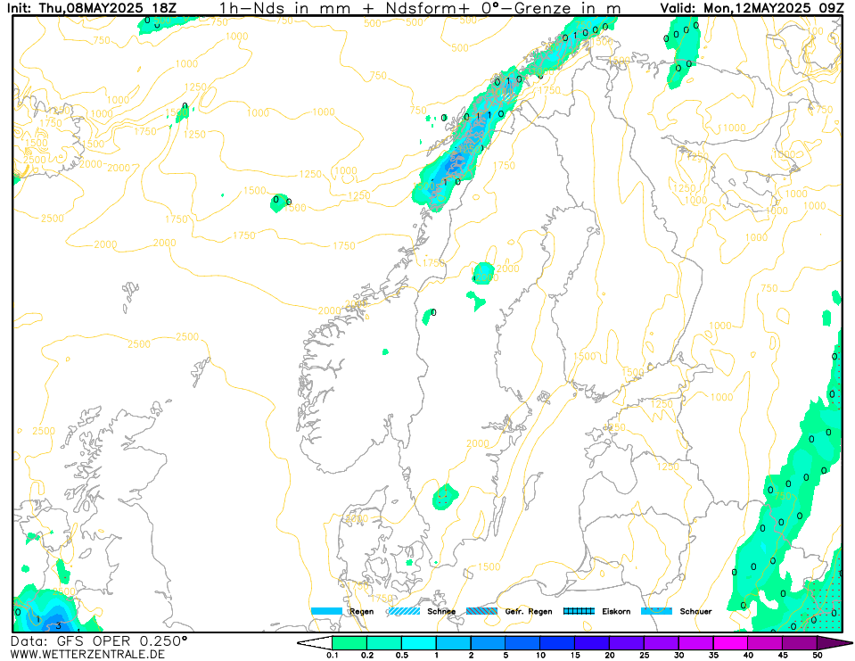Click color bar segment between 2 and 5

pos(488,643)
